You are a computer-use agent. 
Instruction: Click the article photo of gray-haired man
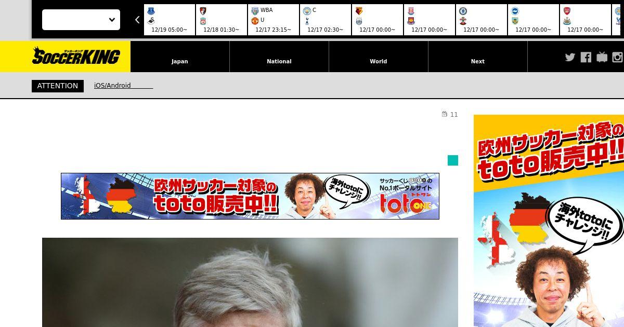tap(250, 282)
